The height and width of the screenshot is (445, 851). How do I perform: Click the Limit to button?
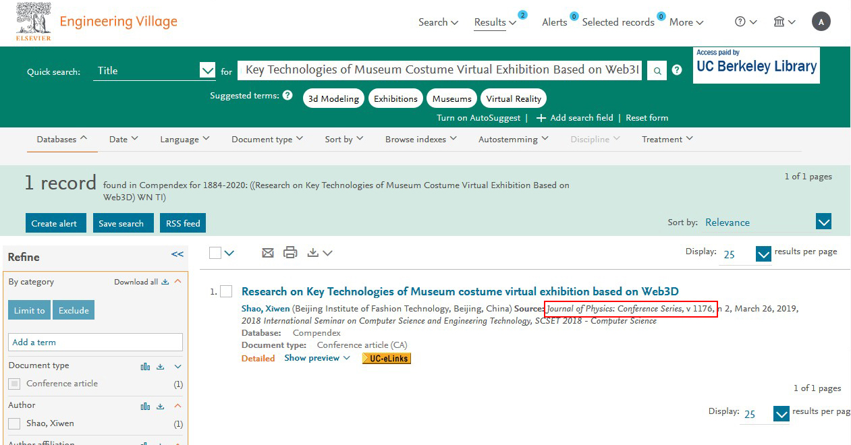coord(29,310)
